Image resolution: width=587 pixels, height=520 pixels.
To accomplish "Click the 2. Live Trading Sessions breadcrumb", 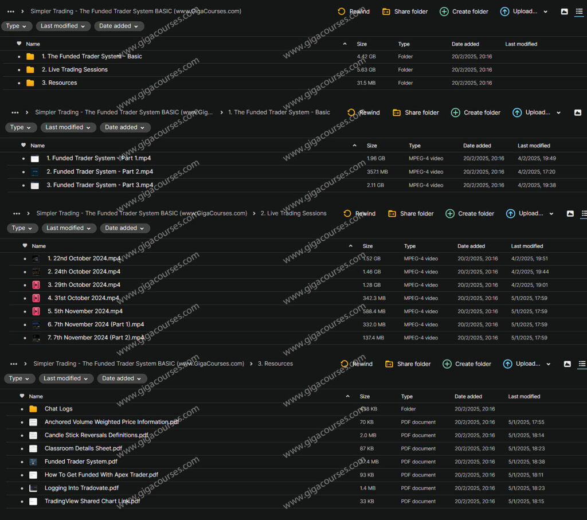I will pos(293,213).
